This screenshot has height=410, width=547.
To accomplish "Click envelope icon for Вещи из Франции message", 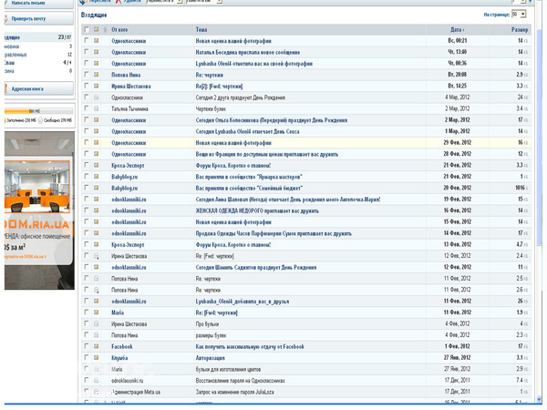I will pos(97,154).
